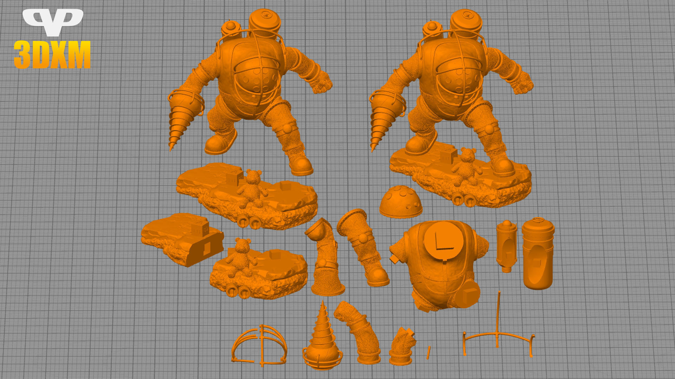The image size is (675, 379).
Task: Select the tiny pin part
Action: [x=429, y=353]
